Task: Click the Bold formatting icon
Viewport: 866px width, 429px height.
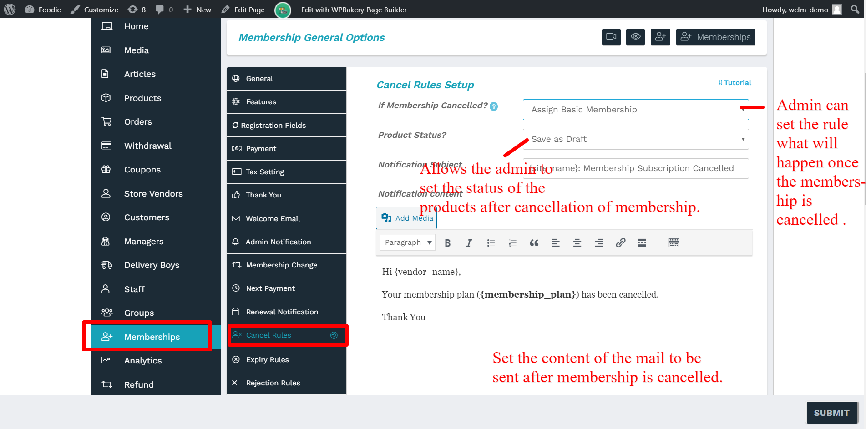Action: 448,243
